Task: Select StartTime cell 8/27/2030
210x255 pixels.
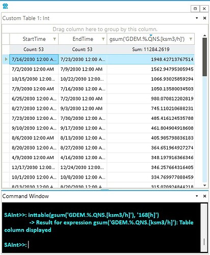Action: point(34,109)
